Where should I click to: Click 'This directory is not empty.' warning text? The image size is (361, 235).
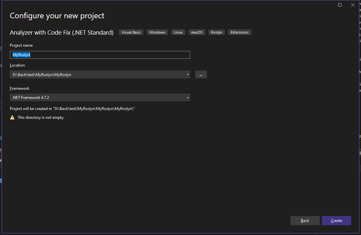(41, 117)
